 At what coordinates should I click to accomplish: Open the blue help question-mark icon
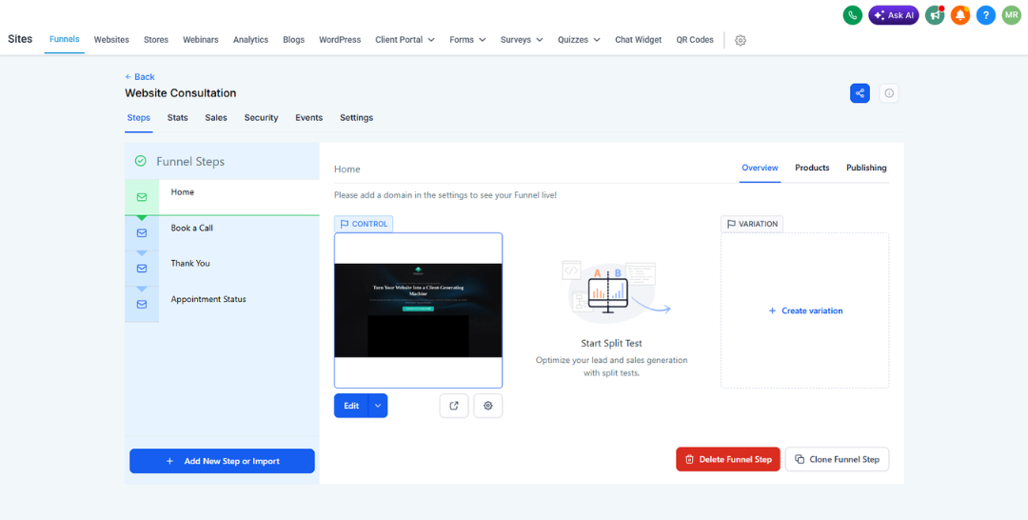coord(986,15)
